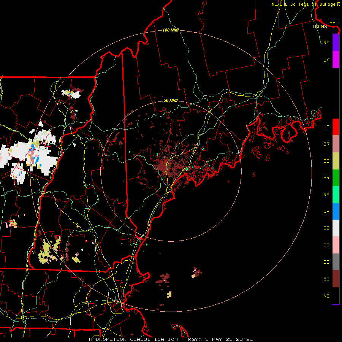Image resolution: width=342 pixels, height=342 pixels.
Task: Click the RA light green legend swatch
Action: tap(336, 195)
